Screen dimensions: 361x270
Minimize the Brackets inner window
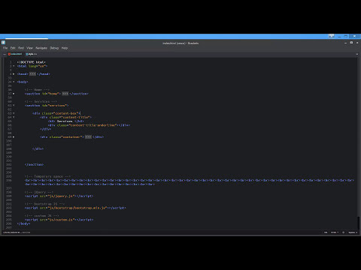[x=345, y=43]
